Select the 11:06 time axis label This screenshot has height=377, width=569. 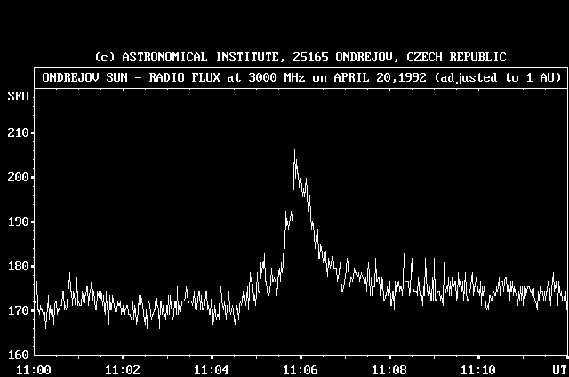click(301, 369)
